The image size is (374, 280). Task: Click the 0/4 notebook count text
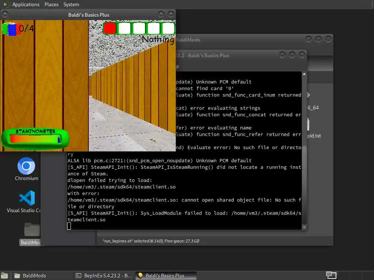26,28
